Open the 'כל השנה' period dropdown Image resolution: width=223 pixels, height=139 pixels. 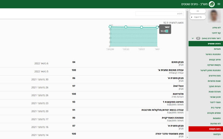198,17
